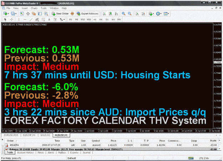Screen dimensions: 223x161
Task: Open the arrows objects dropdown
Action: click(x=62, y=20)
